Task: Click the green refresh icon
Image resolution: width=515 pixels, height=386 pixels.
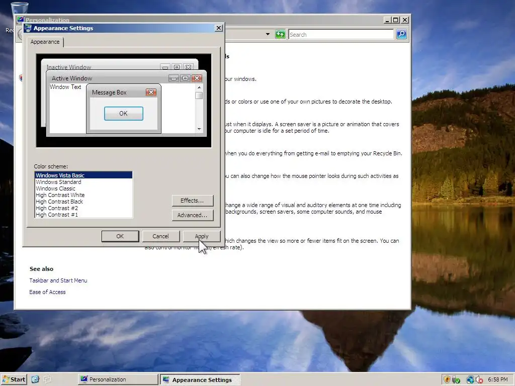Action: [x=280, y=34]
